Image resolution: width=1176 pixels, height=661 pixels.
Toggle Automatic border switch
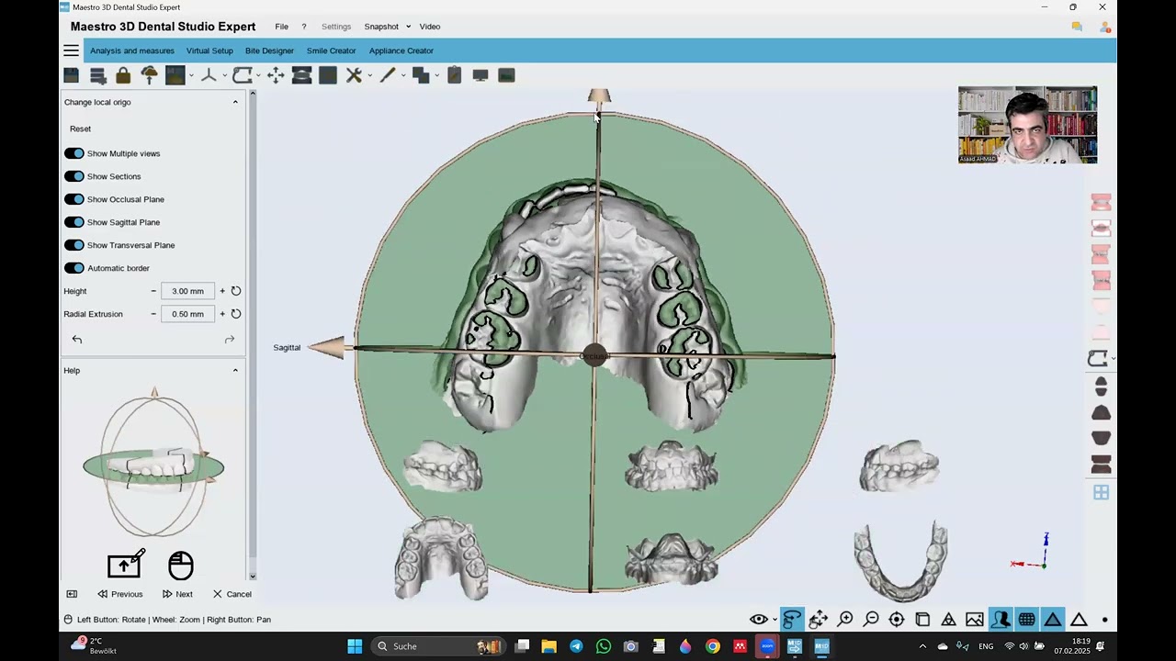[x=74, y=268]
